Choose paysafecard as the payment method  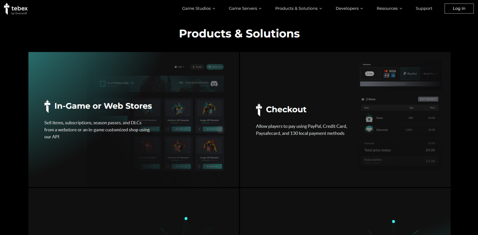tap(431, 73)
